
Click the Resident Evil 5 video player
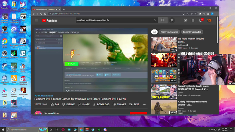click(x=91, y=60)
